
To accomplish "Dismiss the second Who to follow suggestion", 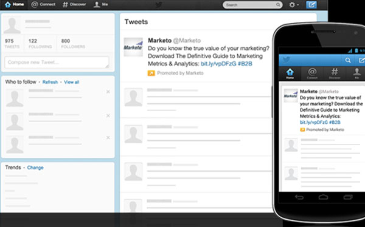I will [108, 116].
